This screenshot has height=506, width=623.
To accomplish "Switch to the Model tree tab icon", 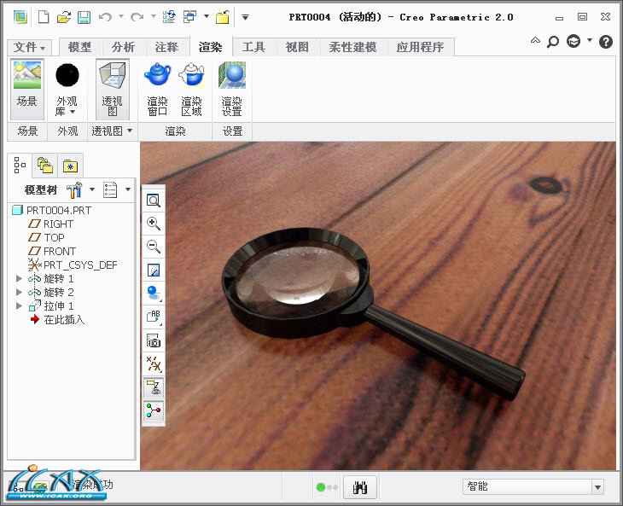I will (x=20, y=165).
